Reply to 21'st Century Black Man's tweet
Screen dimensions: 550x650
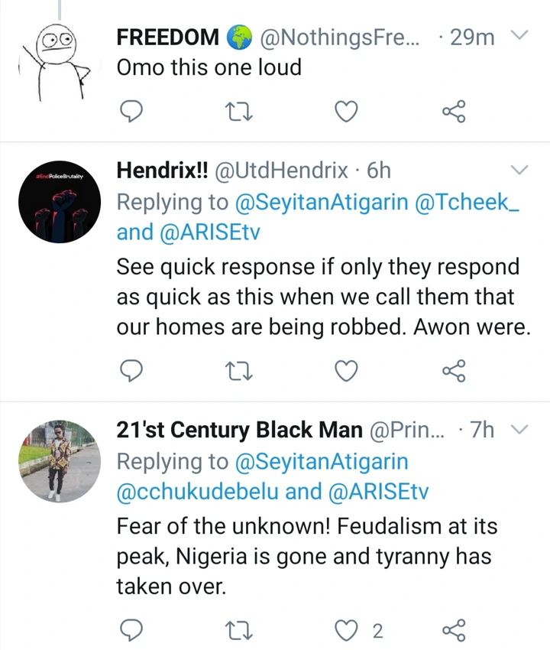(133, 631)
